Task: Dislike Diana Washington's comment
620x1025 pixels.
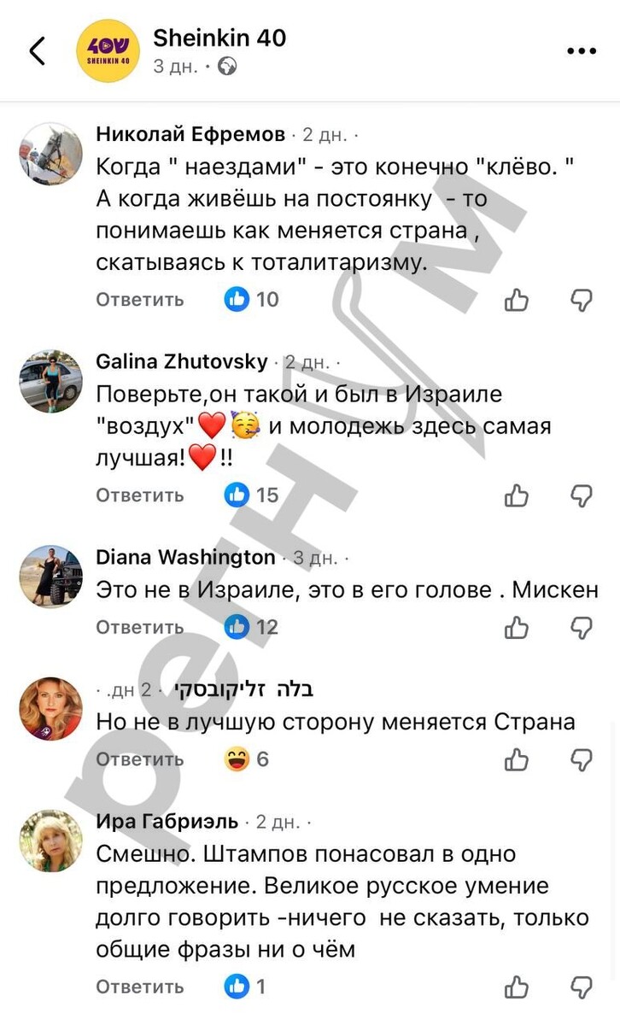Action: click(x=582, y=628)
